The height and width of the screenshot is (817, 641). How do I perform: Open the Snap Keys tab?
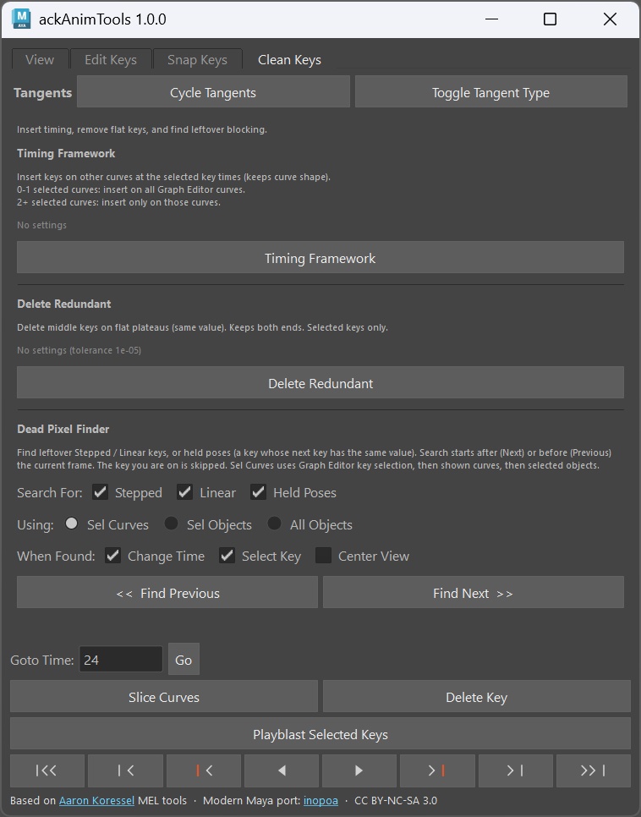198,59
